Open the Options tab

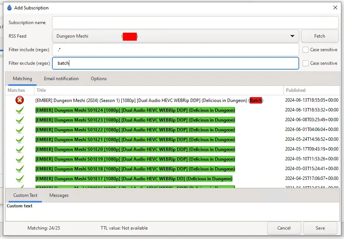99,79
